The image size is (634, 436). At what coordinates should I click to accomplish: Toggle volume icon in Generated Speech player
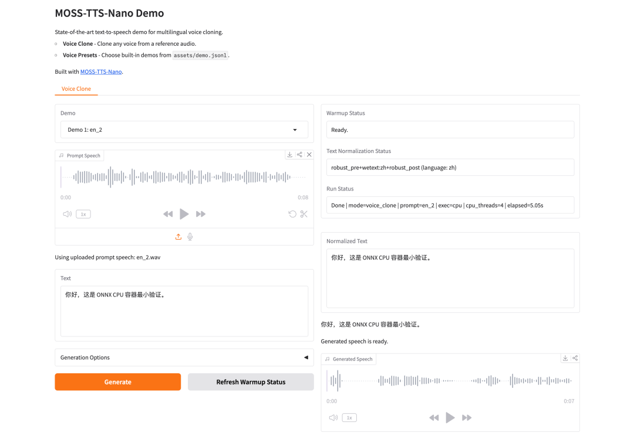333,417
